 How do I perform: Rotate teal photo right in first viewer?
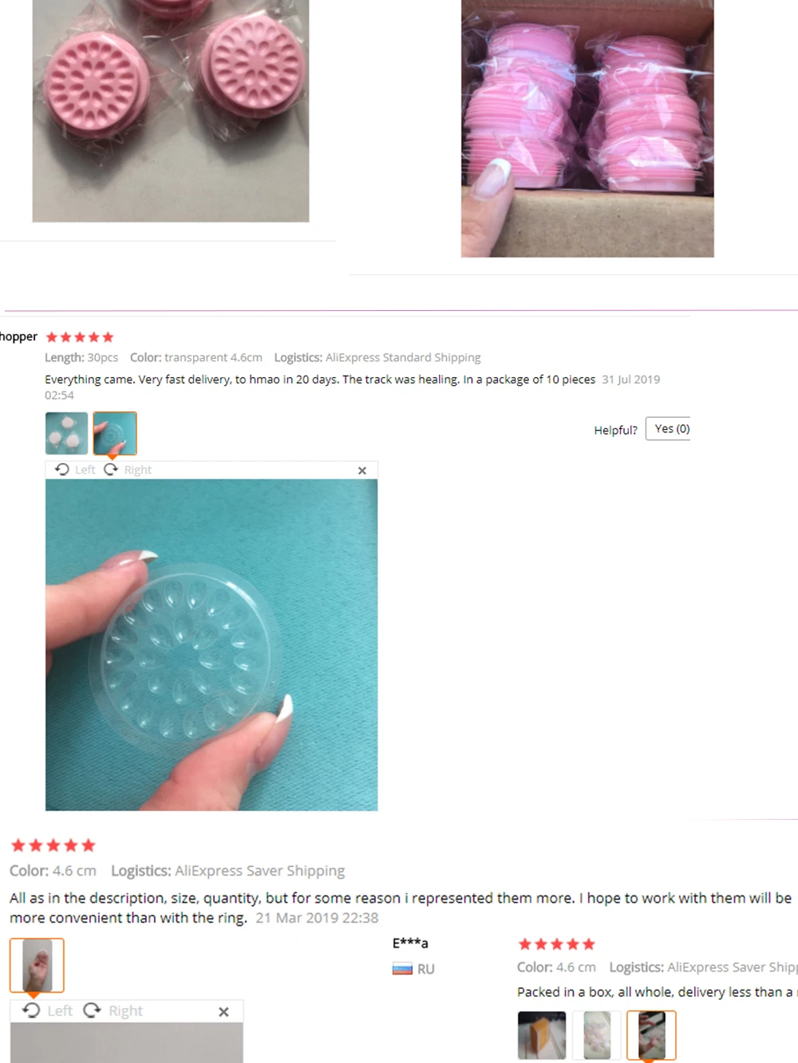click(x=128, y=470)
